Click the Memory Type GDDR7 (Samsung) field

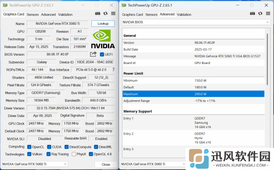point(46,93)
